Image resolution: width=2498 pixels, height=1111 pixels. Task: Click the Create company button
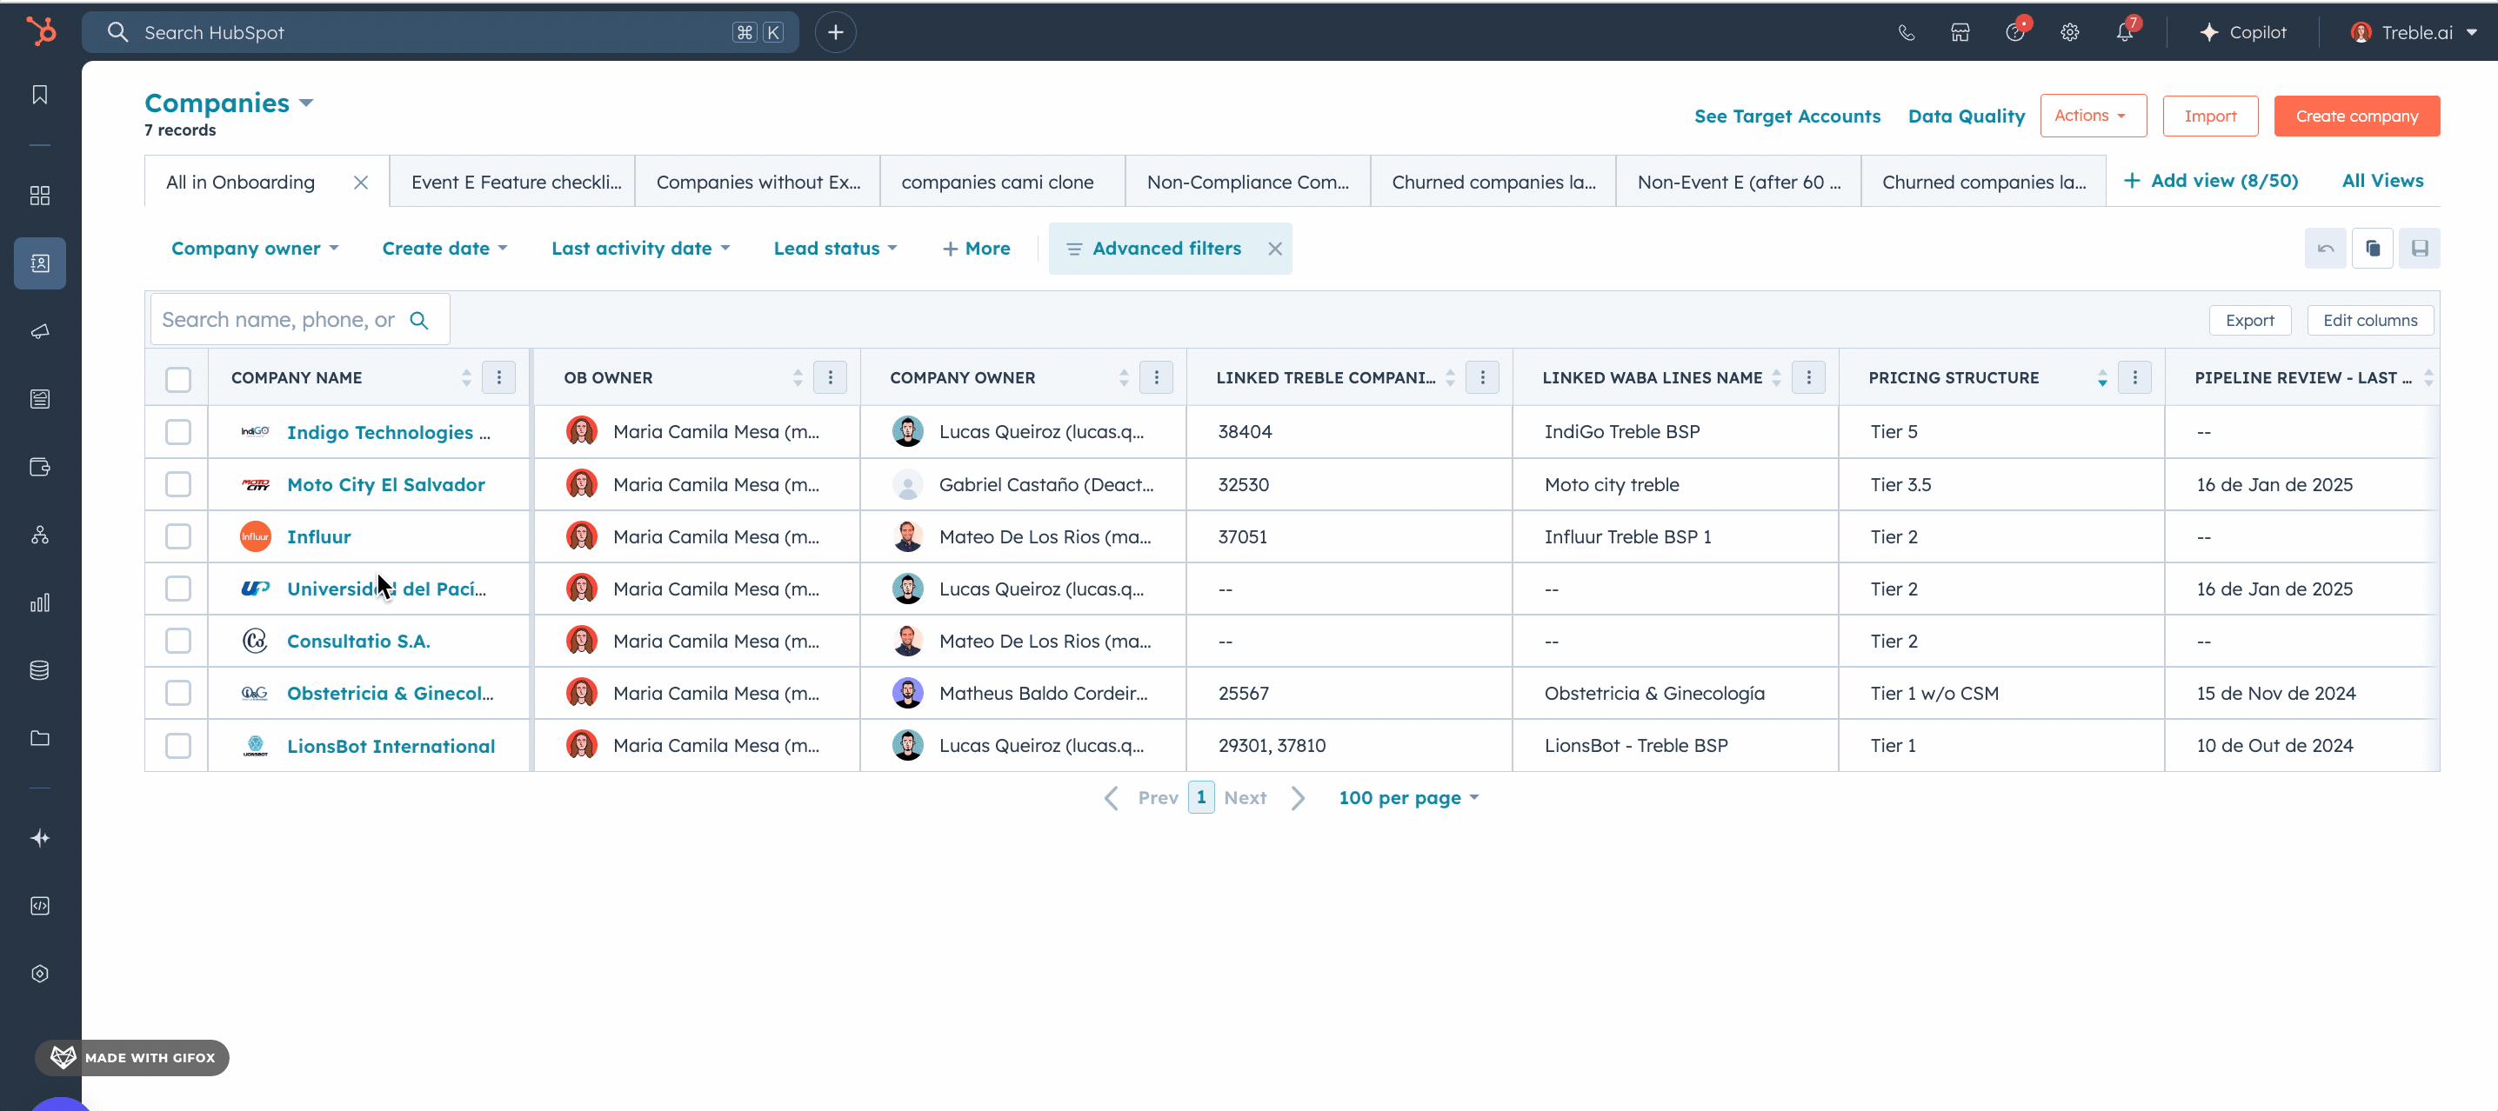tap(2355, 116)
